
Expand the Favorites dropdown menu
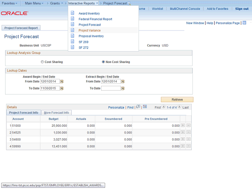pyautogui.click(x=9, y=3)
